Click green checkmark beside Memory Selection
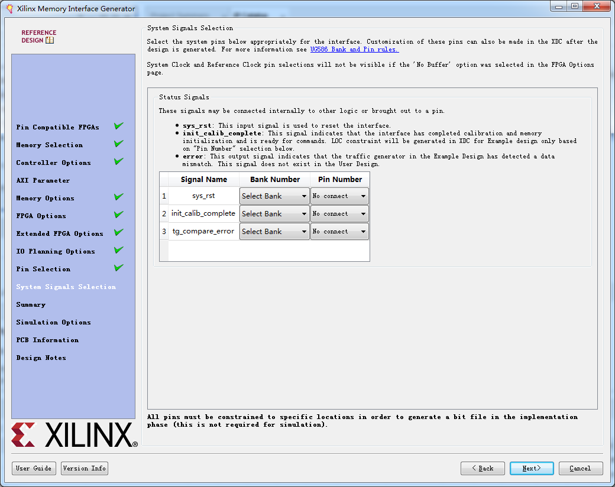The image size is (615, 487). click(x=119, y=144)
